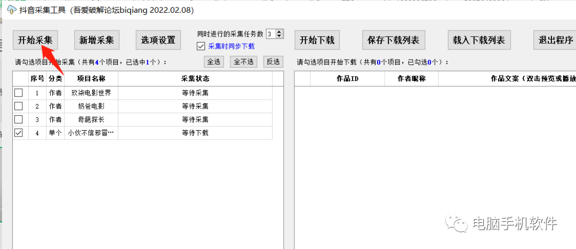Open 选项设置 options

158,39
